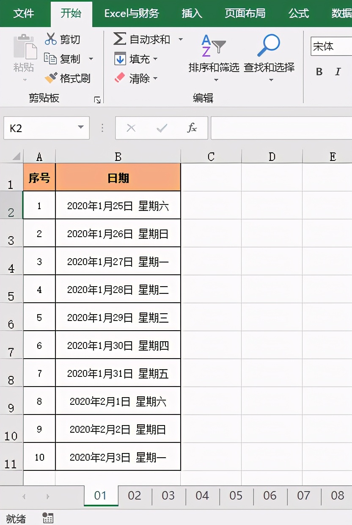The height and width of the screenshot is (525, 352).
Task: Open the 插入 Insert tab
Action: pyautogui.click(x=192, y=14)
